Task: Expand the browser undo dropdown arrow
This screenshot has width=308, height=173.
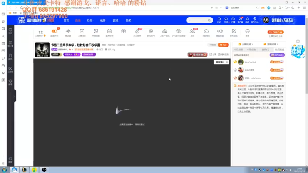Action: (x=289, y=8)
